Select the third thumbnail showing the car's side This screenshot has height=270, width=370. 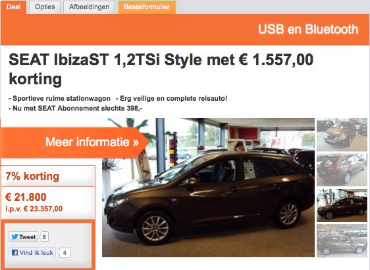[x=342, y=205]
